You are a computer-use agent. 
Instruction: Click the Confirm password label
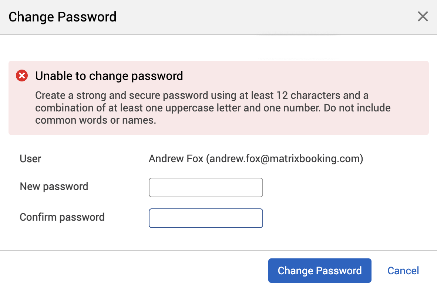pos(62,217)
